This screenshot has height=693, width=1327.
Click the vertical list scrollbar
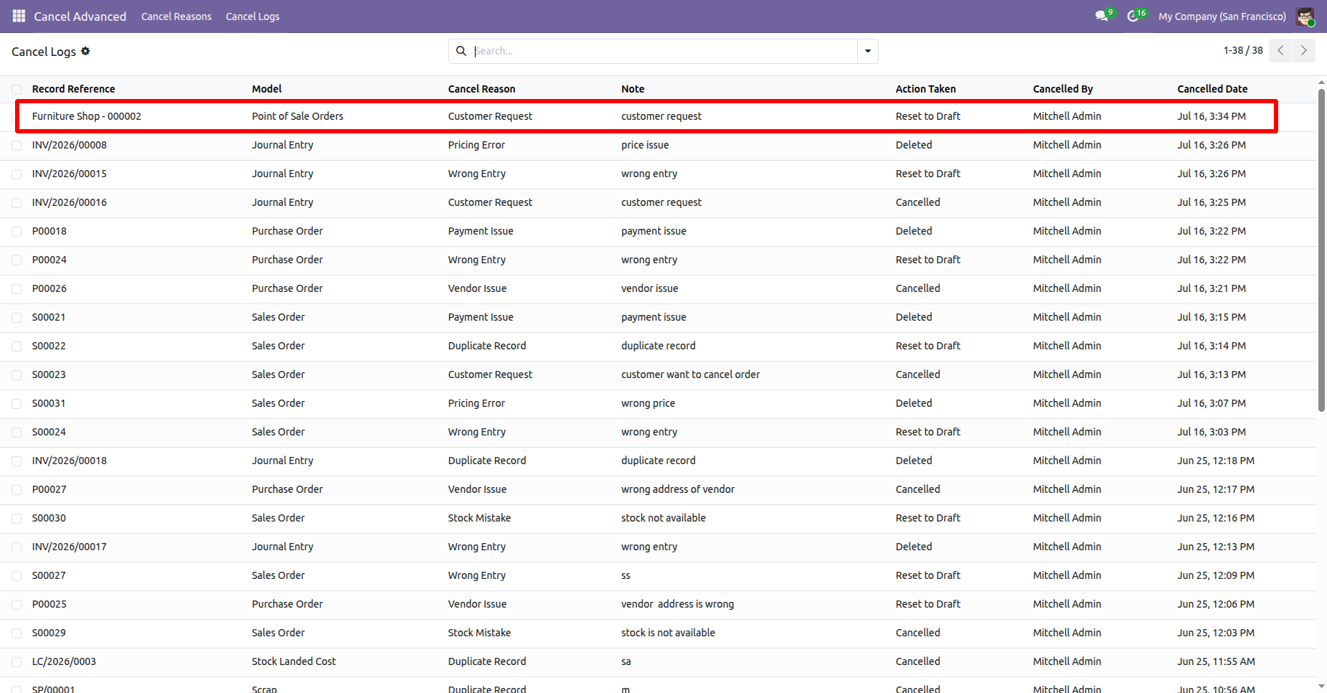(1321, 250)
